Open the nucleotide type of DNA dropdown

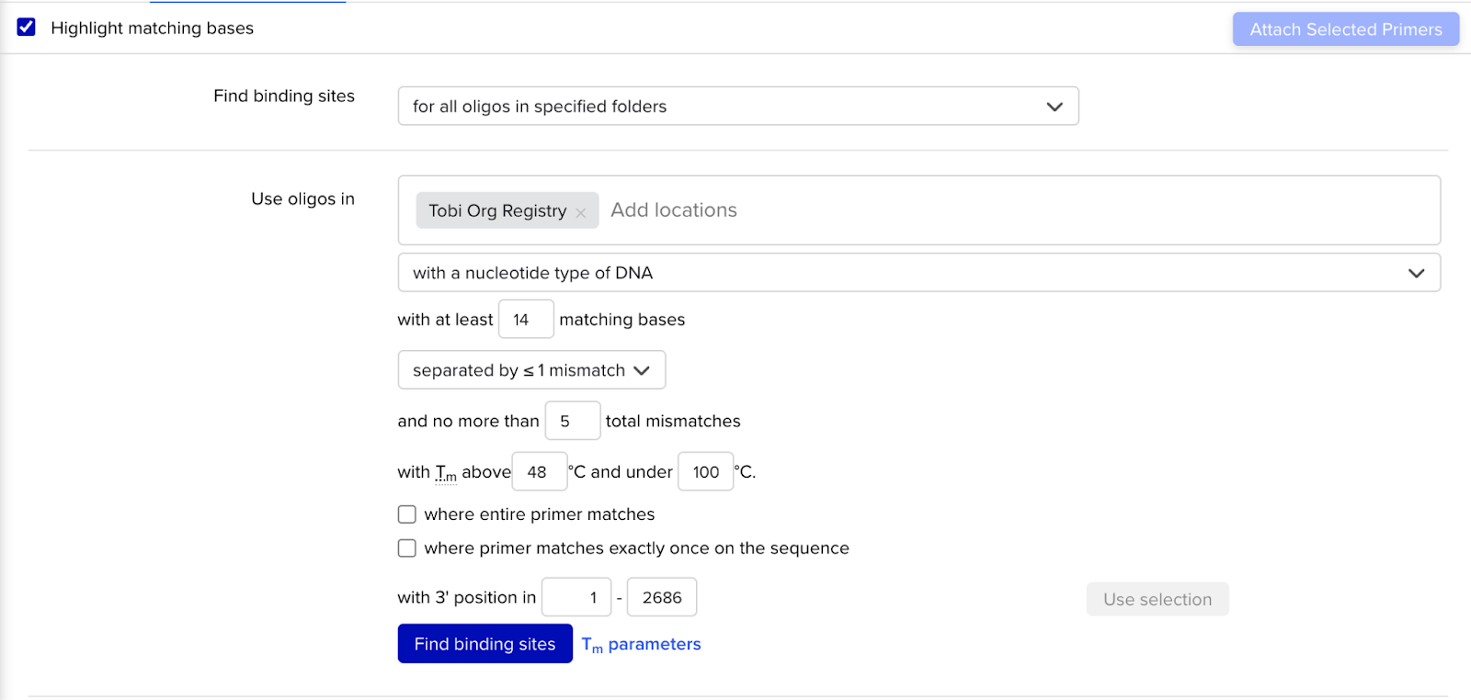[x=918, y=272]
